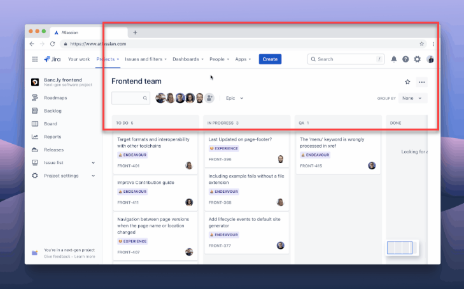Reload the browser page

point(52,44)
